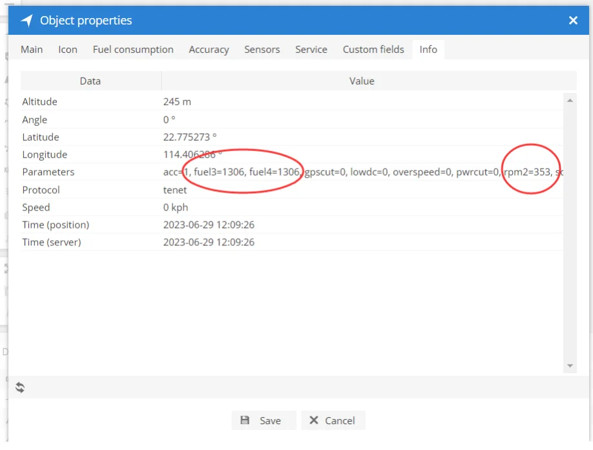
Task: Click the Time (server) label
Action: click(x=52, y=242)
